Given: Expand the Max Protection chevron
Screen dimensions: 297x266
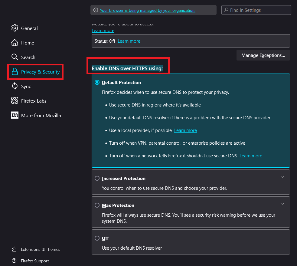Looking at the screenshot, I should click(283, 204).
